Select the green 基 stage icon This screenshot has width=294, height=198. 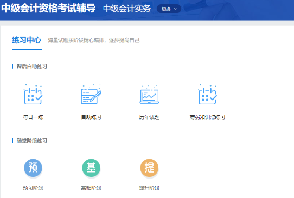tap(91, 168)
